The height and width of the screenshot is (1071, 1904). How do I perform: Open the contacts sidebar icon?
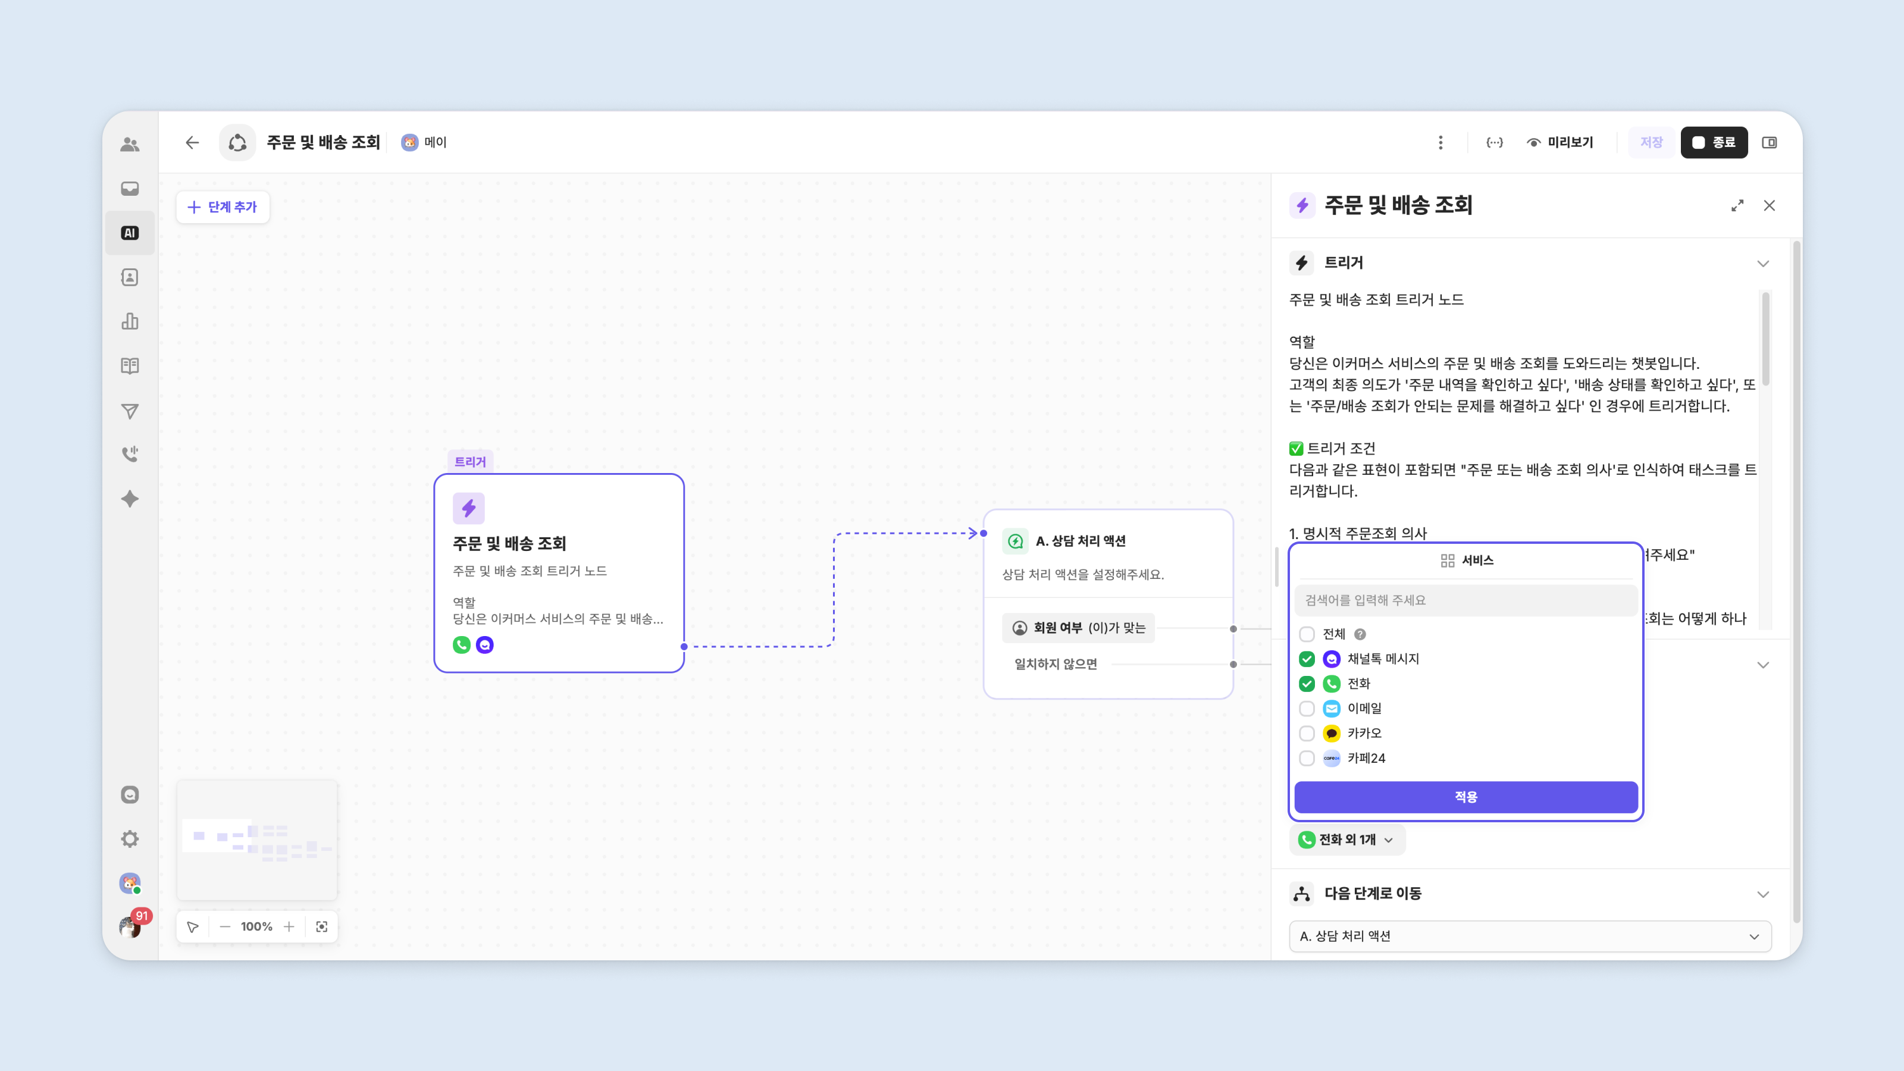pos(129,277)
